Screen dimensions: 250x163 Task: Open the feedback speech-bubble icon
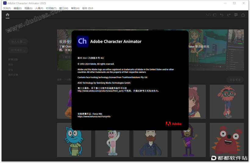coord(236,15)
